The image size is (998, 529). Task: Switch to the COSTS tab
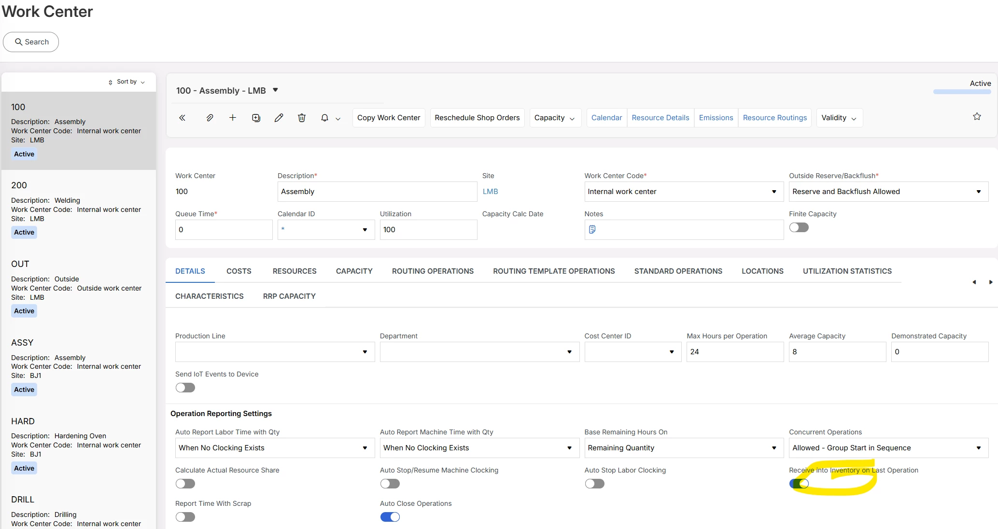[x=239, y=271]
